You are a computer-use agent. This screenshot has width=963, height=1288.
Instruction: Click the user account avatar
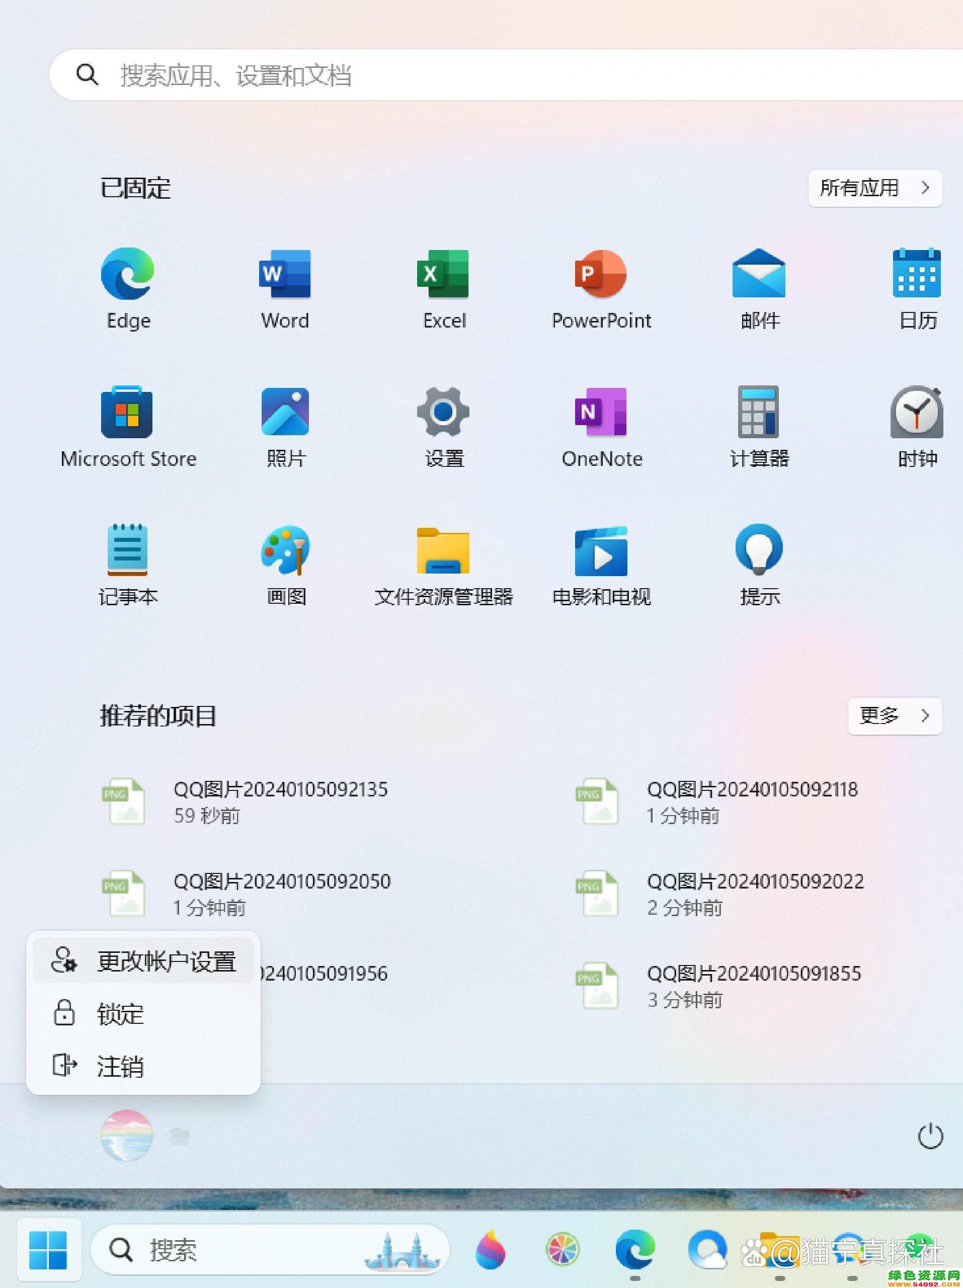tap(126, 1136)
